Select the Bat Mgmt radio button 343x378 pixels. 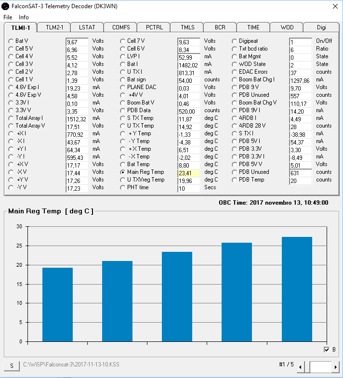(234, 57)
